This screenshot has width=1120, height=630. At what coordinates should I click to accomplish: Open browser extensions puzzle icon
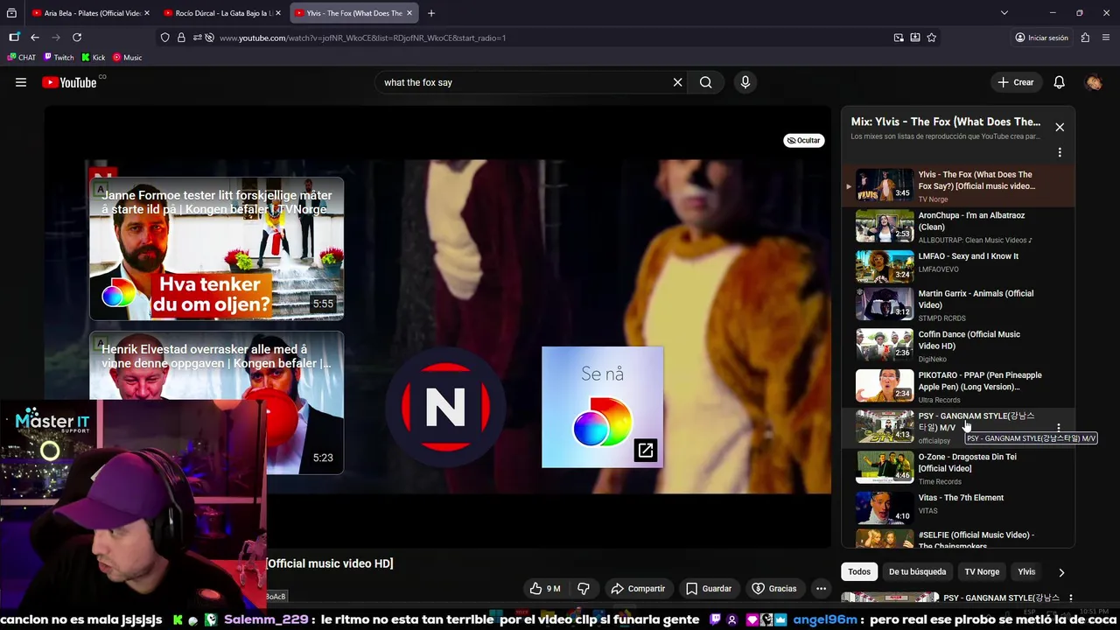tap(1085, 38)
